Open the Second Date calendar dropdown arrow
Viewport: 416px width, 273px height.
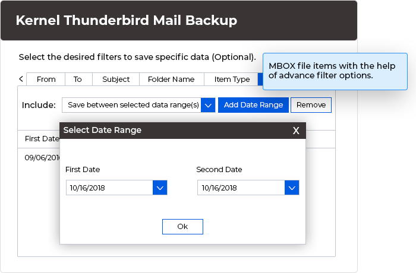pos(292,188)
